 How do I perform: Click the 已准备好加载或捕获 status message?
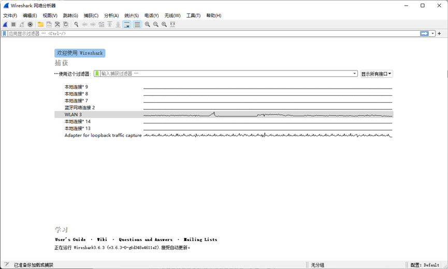point(34,265)
